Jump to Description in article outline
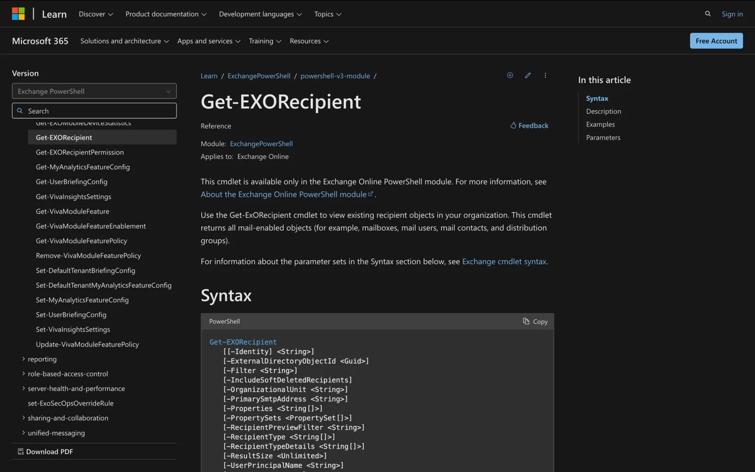The width and height of the screenshot is (755, 472). [604, 111]
